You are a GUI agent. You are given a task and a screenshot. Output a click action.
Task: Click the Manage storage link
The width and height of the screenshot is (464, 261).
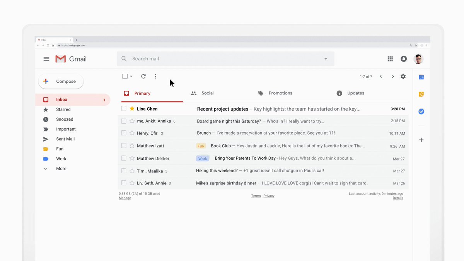pos(125,198)
